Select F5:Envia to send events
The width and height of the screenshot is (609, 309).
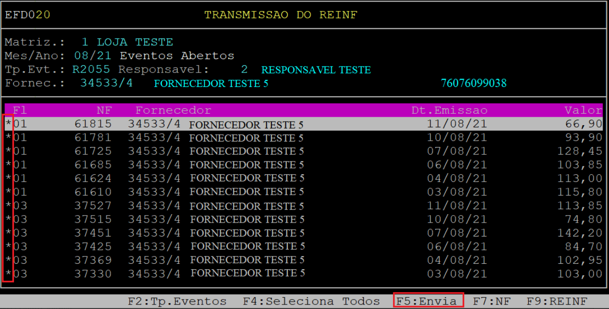[x=426, y=301]
